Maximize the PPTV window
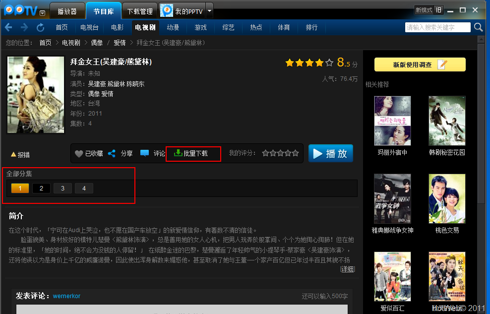Screen dimensions: 490x314 tap(463, 10)
